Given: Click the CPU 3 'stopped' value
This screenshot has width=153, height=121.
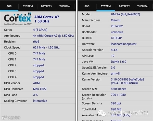Looking at the screenshot, I should coord(39,71).
